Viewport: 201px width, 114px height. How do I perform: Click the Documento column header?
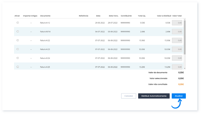pyautogui.click(x=45, y=16)
